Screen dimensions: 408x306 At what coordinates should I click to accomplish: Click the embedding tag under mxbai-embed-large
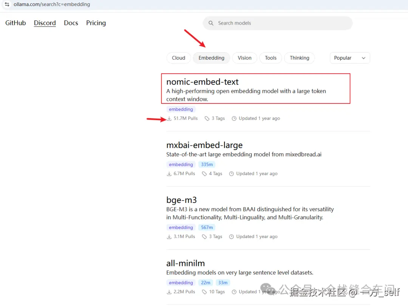click(181, 164)
